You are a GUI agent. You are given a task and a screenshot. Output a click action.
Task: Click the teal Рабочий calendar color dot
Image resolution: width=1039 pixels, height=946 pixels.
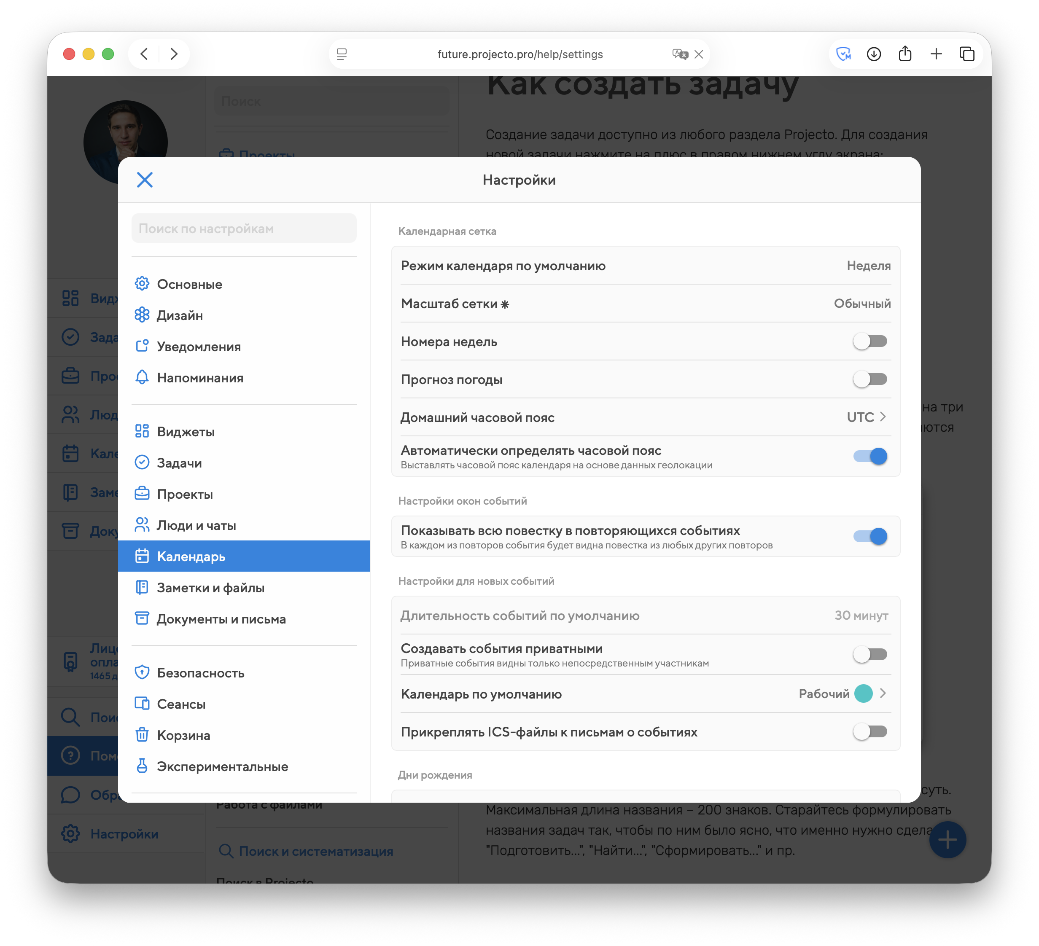point(863,693)
